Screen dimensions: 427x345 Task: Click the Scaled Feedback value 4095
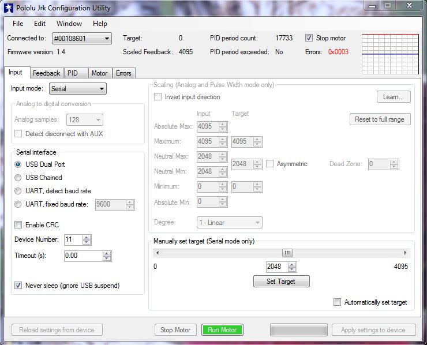186,52
